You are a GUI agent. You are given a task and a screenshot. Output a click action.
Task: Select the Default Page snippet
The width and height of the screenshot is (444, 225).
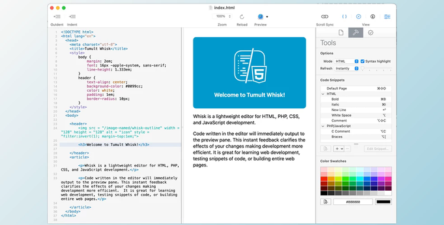pos(356,88)
